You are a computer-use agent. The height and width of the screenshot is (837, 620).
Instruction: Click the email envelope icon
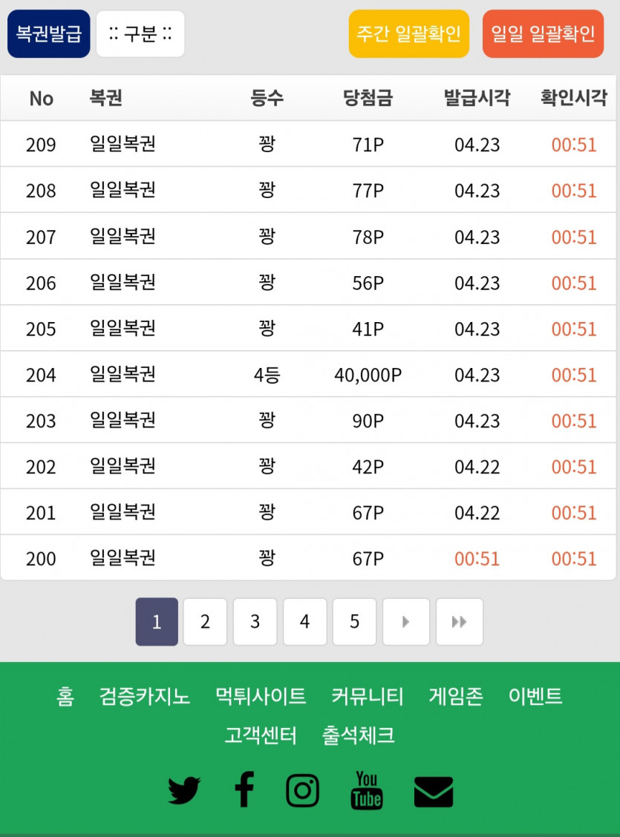434,792
